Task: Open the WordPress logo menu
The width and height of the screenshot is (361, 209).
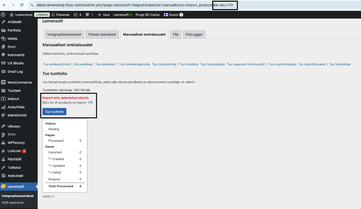Action: [3, 14]
